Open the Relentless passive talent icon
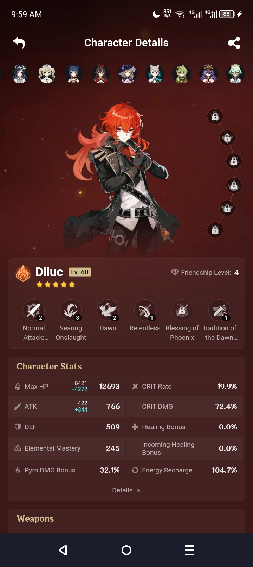The height and width of the screenshot is (567, 253). [145, 310]
